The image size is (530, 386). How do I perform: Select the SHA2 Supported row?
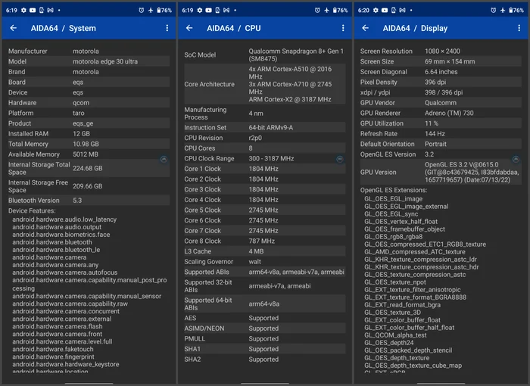click(x=265, y=360)
